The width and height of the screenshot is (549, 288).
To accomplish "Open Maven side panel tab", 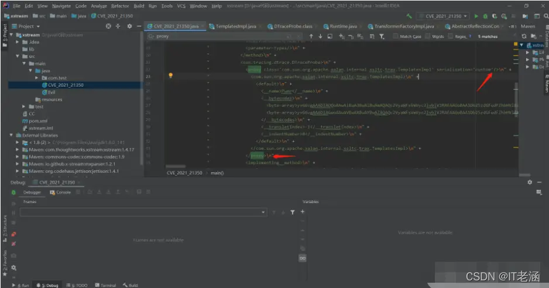I will 546,83.
